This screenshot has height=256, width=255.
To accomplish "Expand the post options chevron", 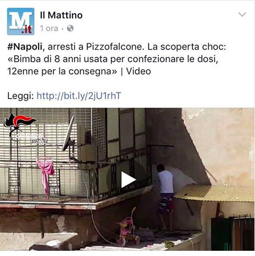I will [x=242, y=14].
